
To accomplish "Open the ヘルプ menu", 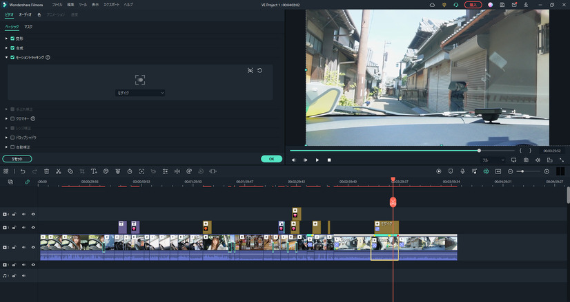I will click(128, 5).
